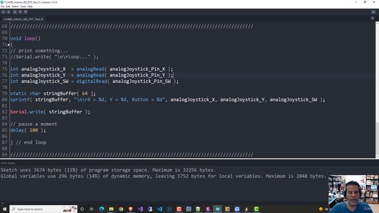The width and height of the screenshot is (379, 213).
Task: Click the '// pause a moment' comment
Action: (x=34, y=124)
